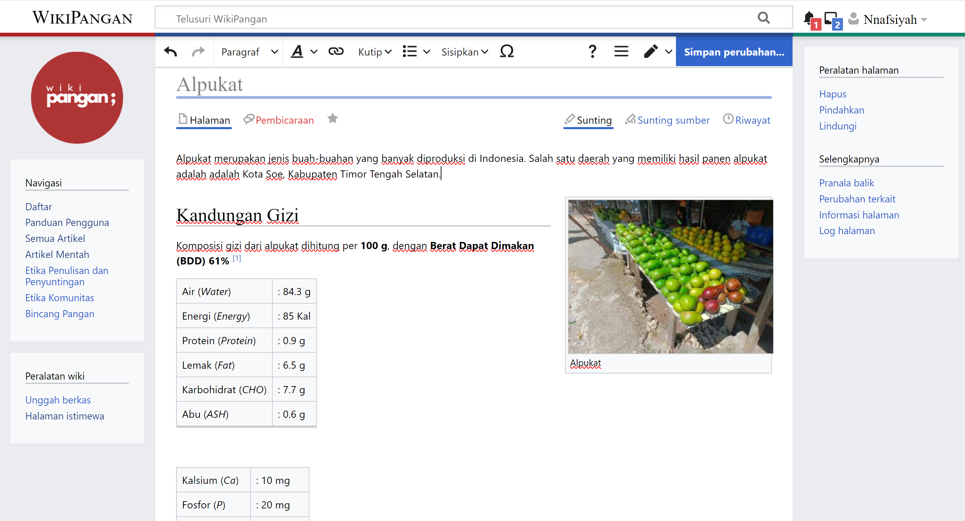
Task: Click the help question mark icon
Action: (x=592, y=51)
